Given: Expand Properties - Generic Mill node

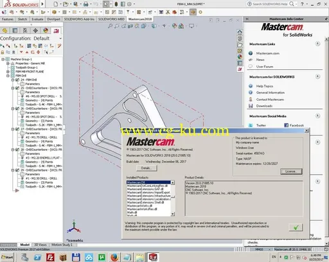Looking at the screenshot, I should (8, 64).
